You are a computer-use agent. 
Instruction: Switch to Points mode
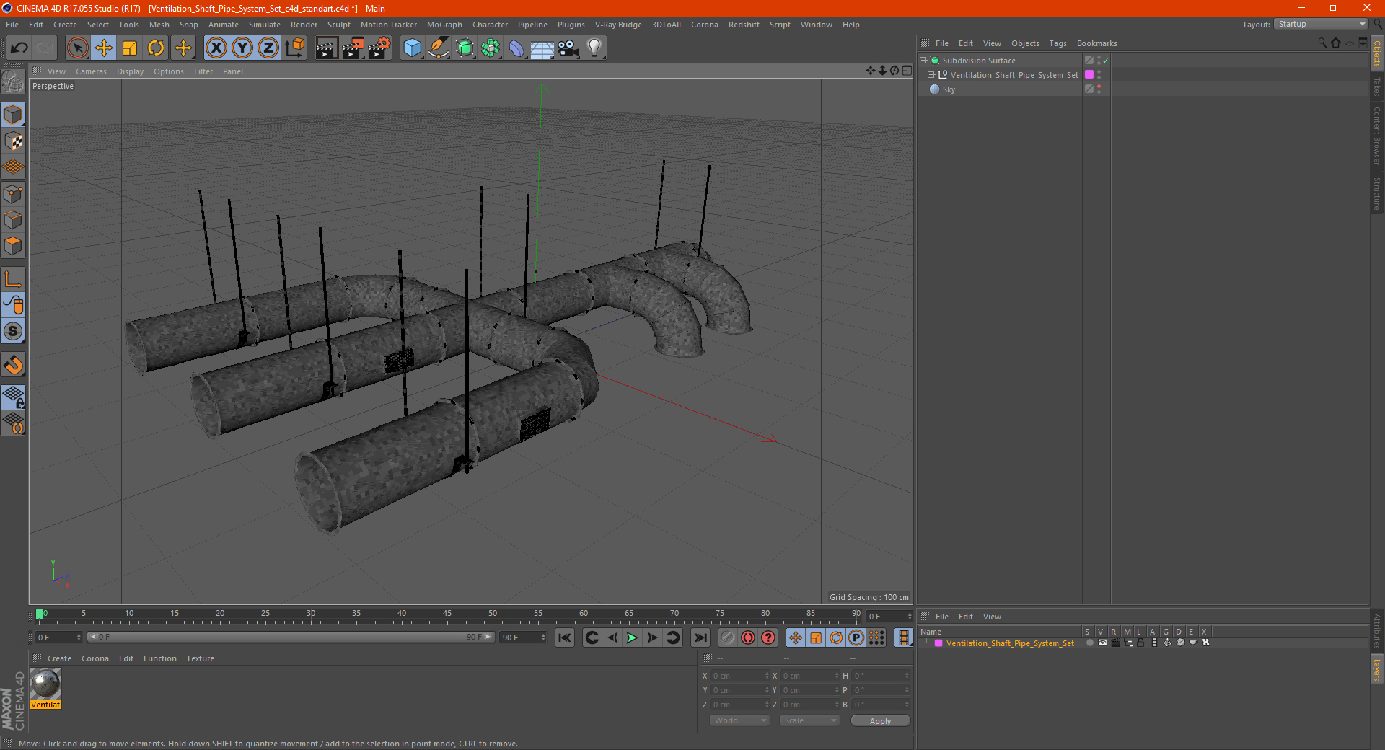click(13, 194)
